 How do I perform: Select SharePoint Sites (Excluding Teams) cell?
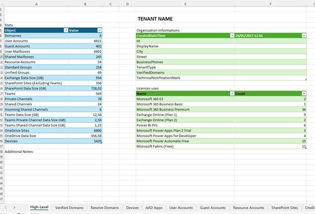click(x=36, y=83)
